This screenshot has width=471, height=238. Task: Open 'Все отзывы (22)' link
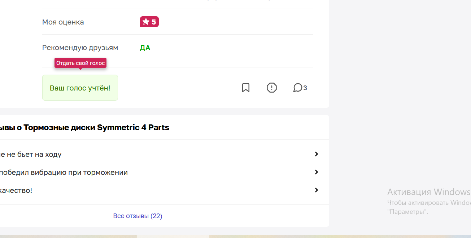point(138,216)
